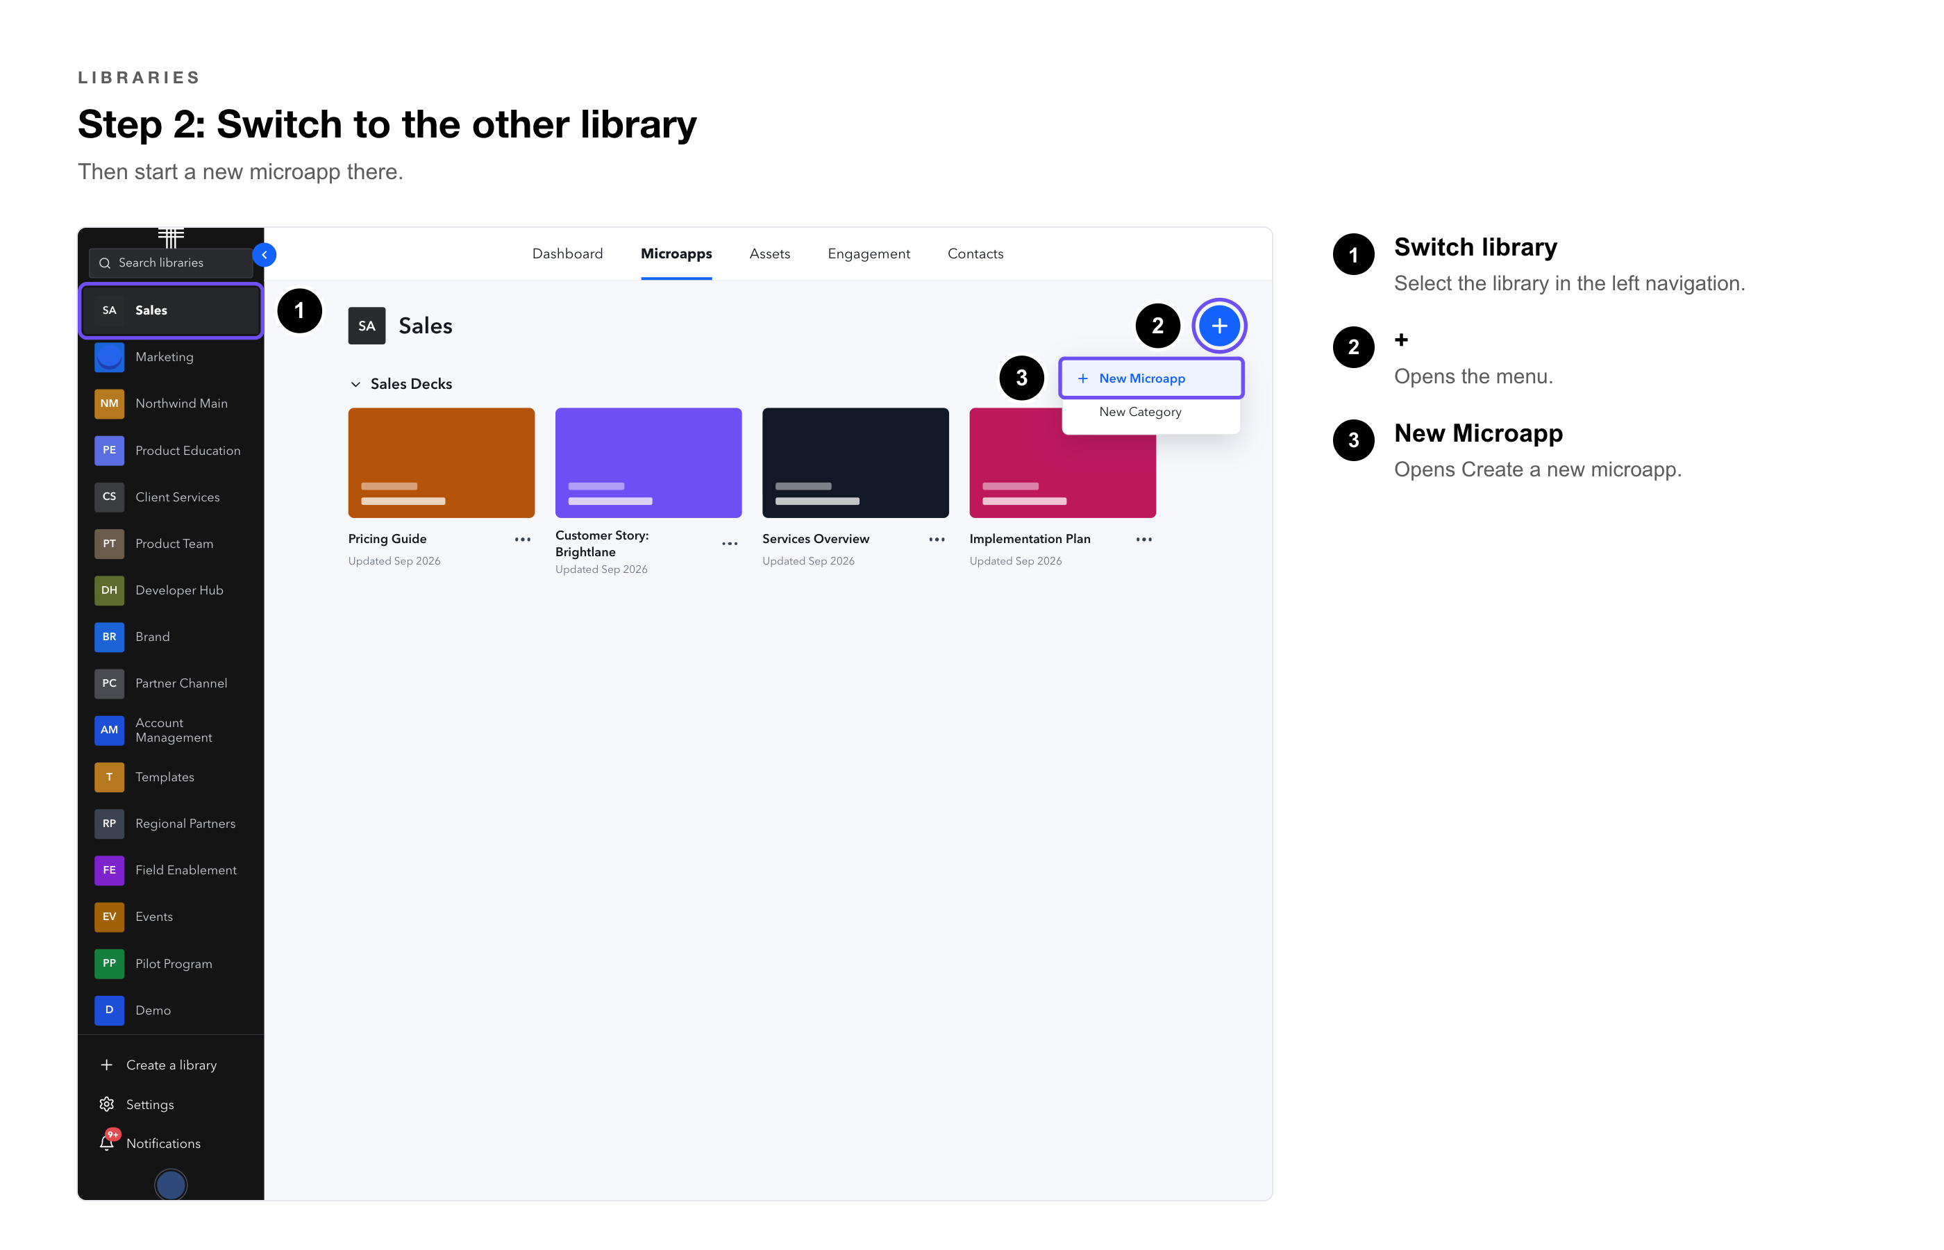The width and height of the screenshot is (1944, 1250).
Task: Open the Regional Partners library
Action: pos(170,824)
